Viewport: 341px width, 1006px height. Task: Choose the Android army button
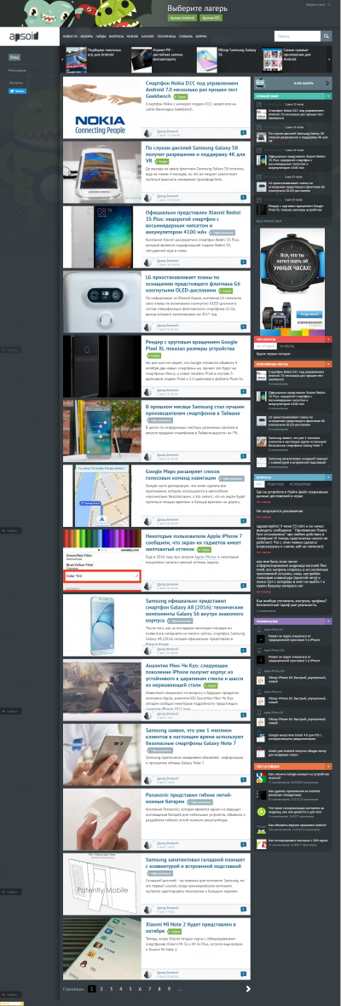182,18
